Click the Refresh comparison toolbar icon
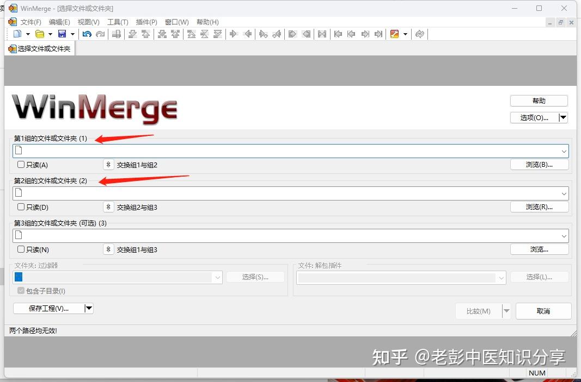The height and width of the screenshot is (382, 581). (x=419, y=34)
